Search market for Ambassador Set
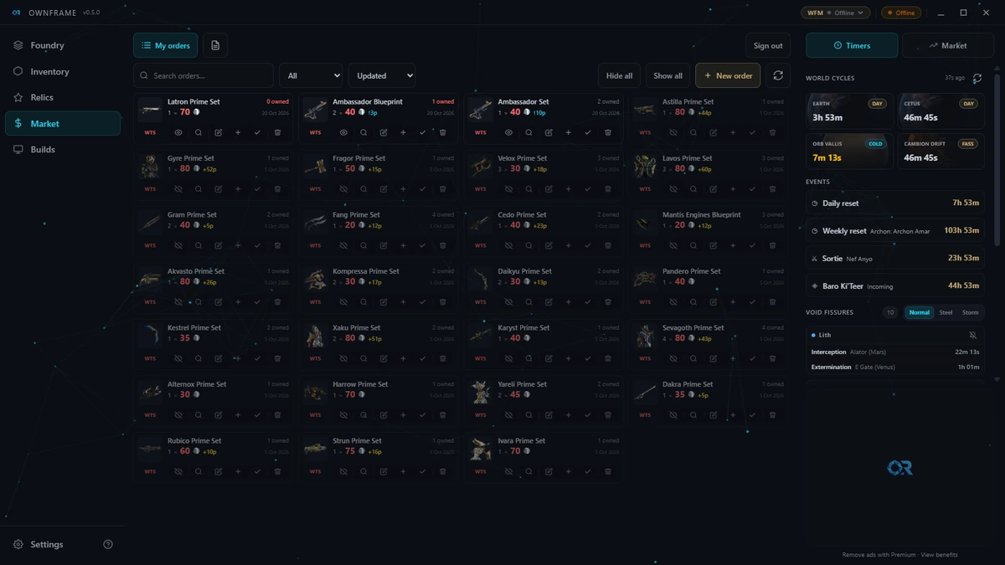 click(x=528, y=132)
